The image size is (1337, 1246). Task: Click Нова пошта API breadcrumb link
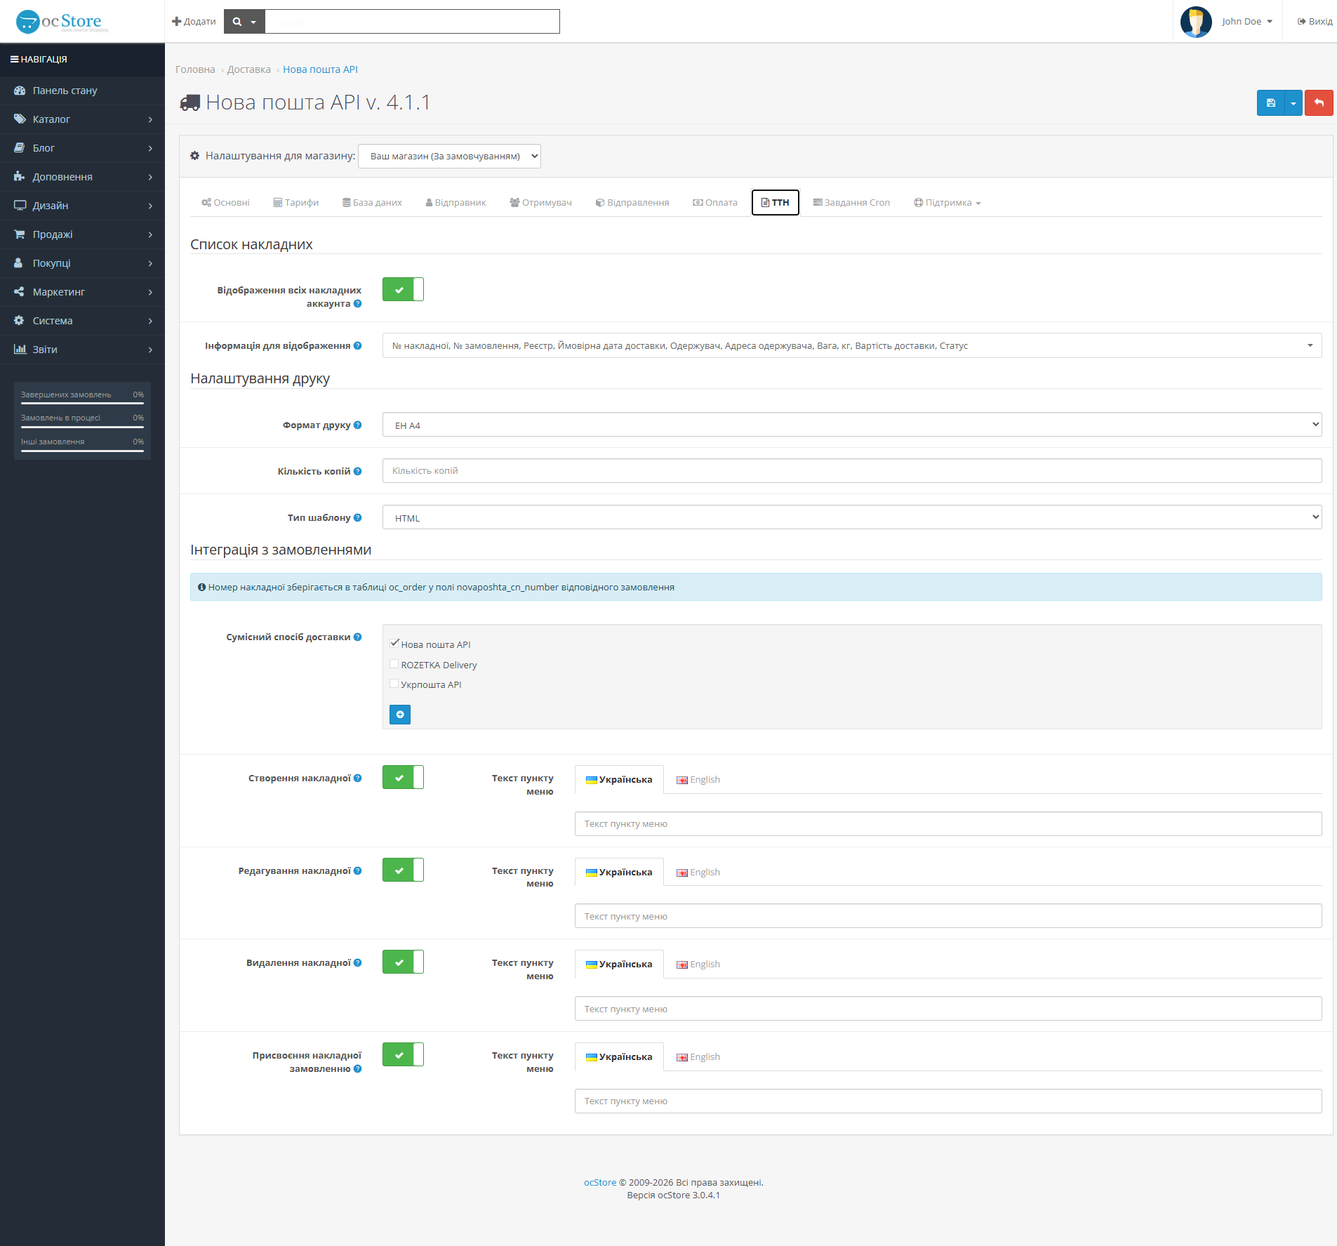tap(320, 69)
